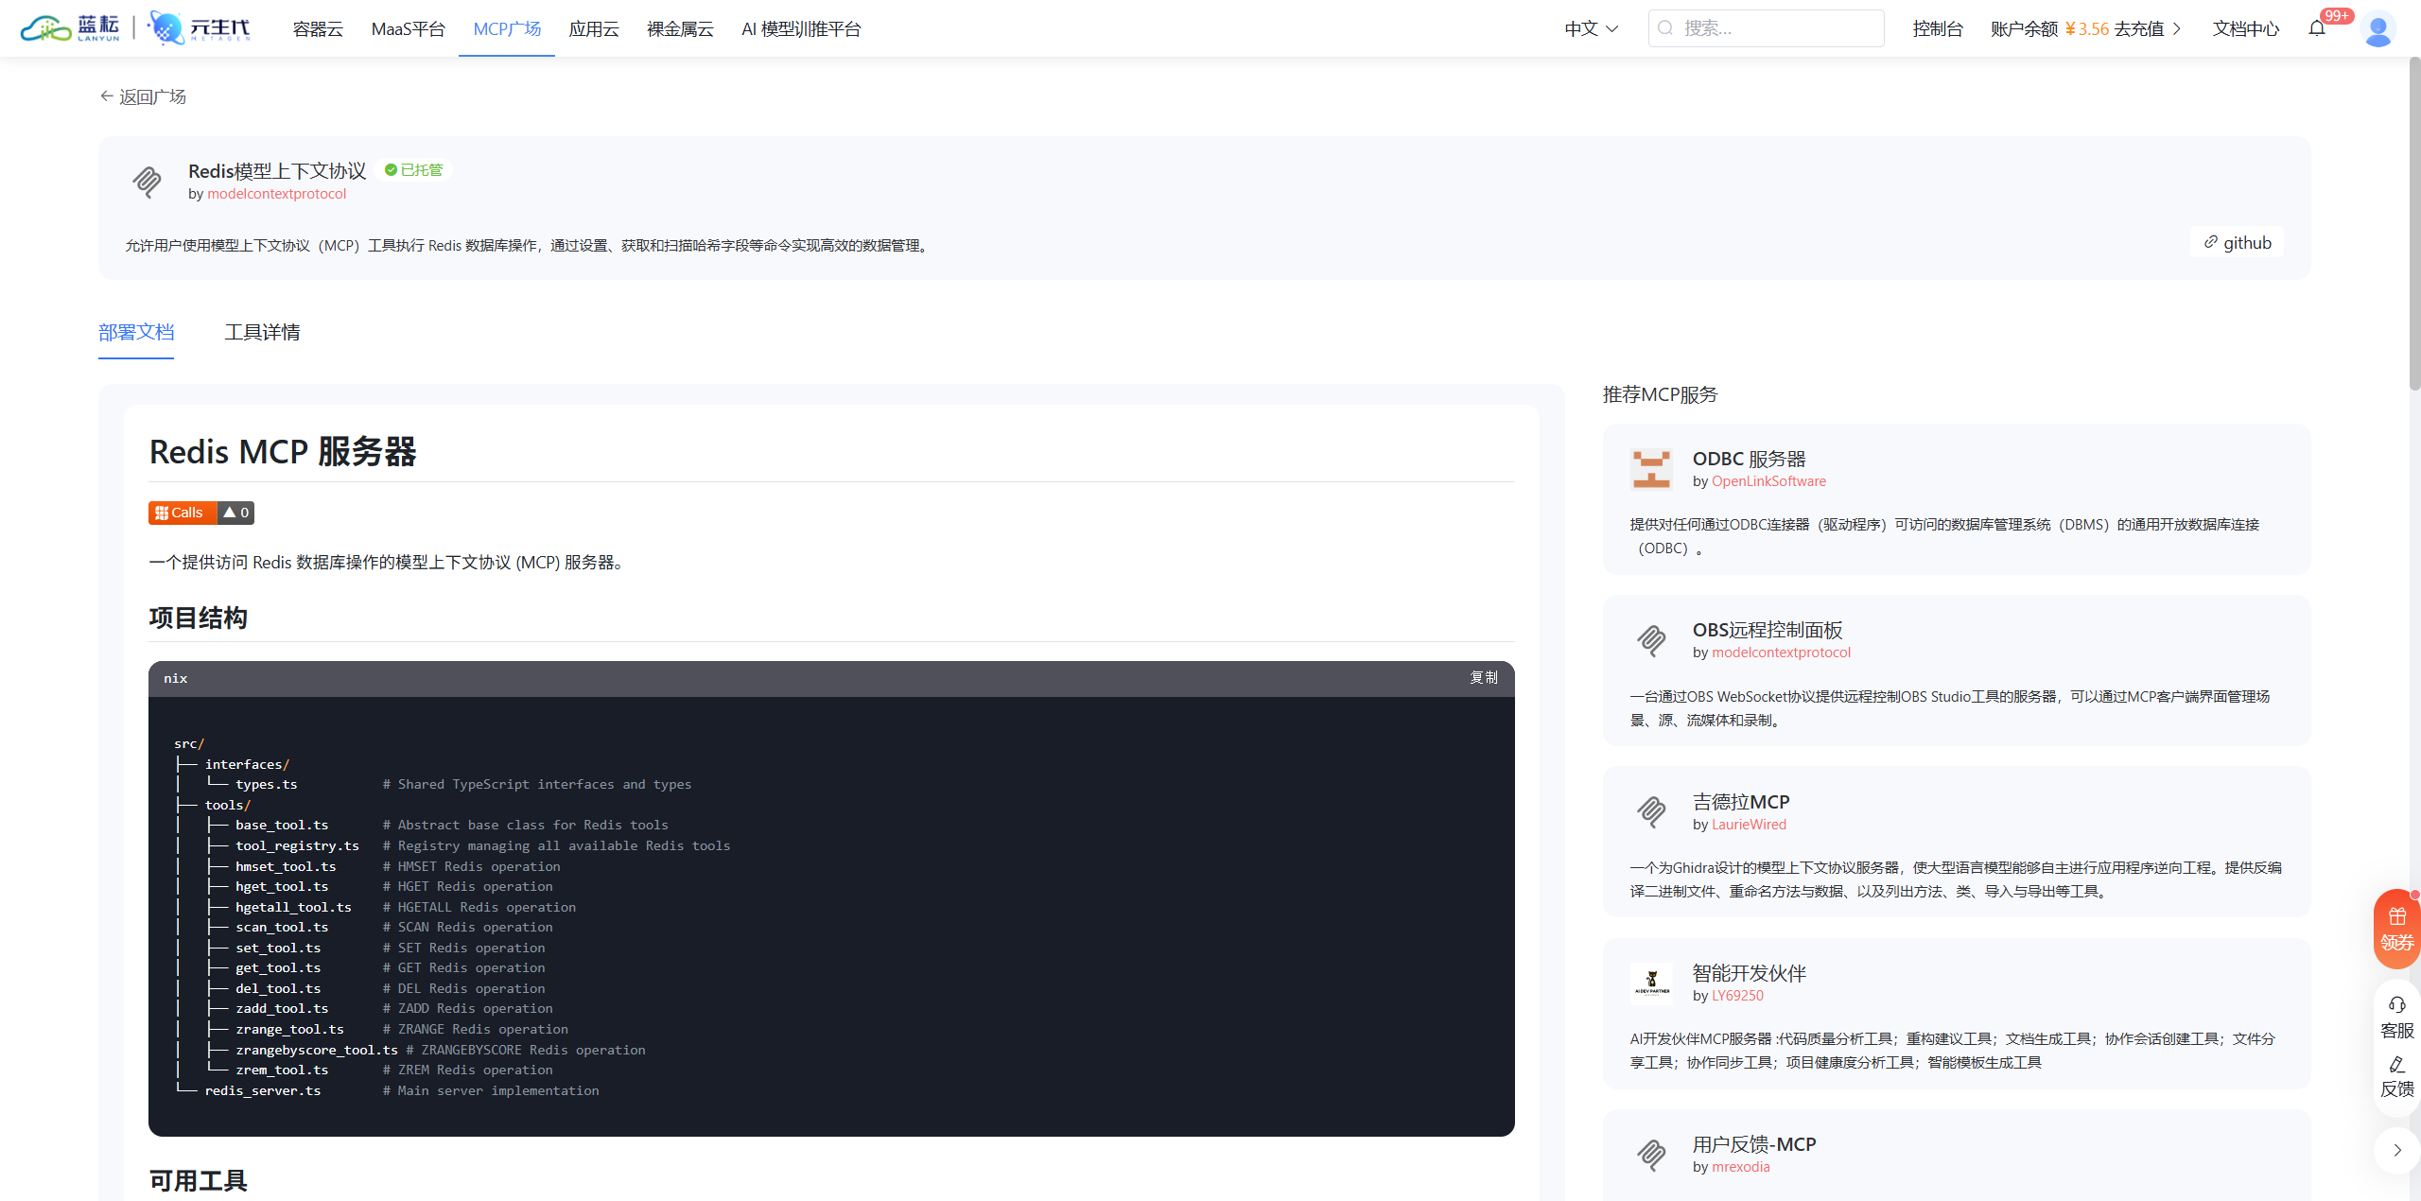Expand account balance recharge chevron
2421x1201 pixels.
click(2177, 28)
